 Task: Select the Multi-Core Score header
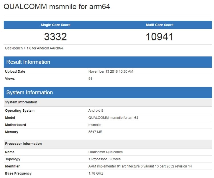pos(160,25)
